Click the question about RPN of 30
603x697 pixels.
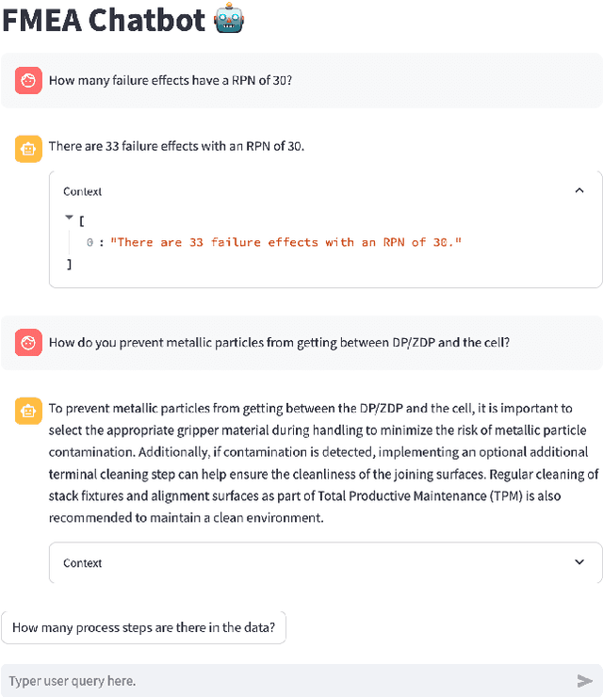coord(171,81)
